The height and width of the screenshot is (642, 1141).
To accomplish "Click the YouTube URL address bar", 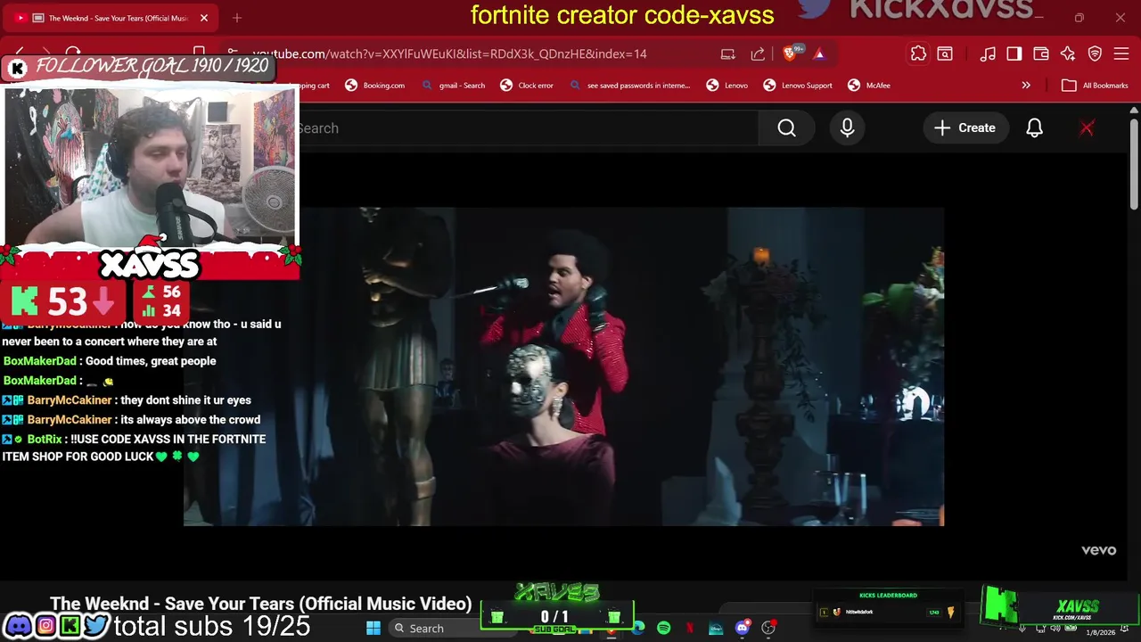I will coord(449,53).
